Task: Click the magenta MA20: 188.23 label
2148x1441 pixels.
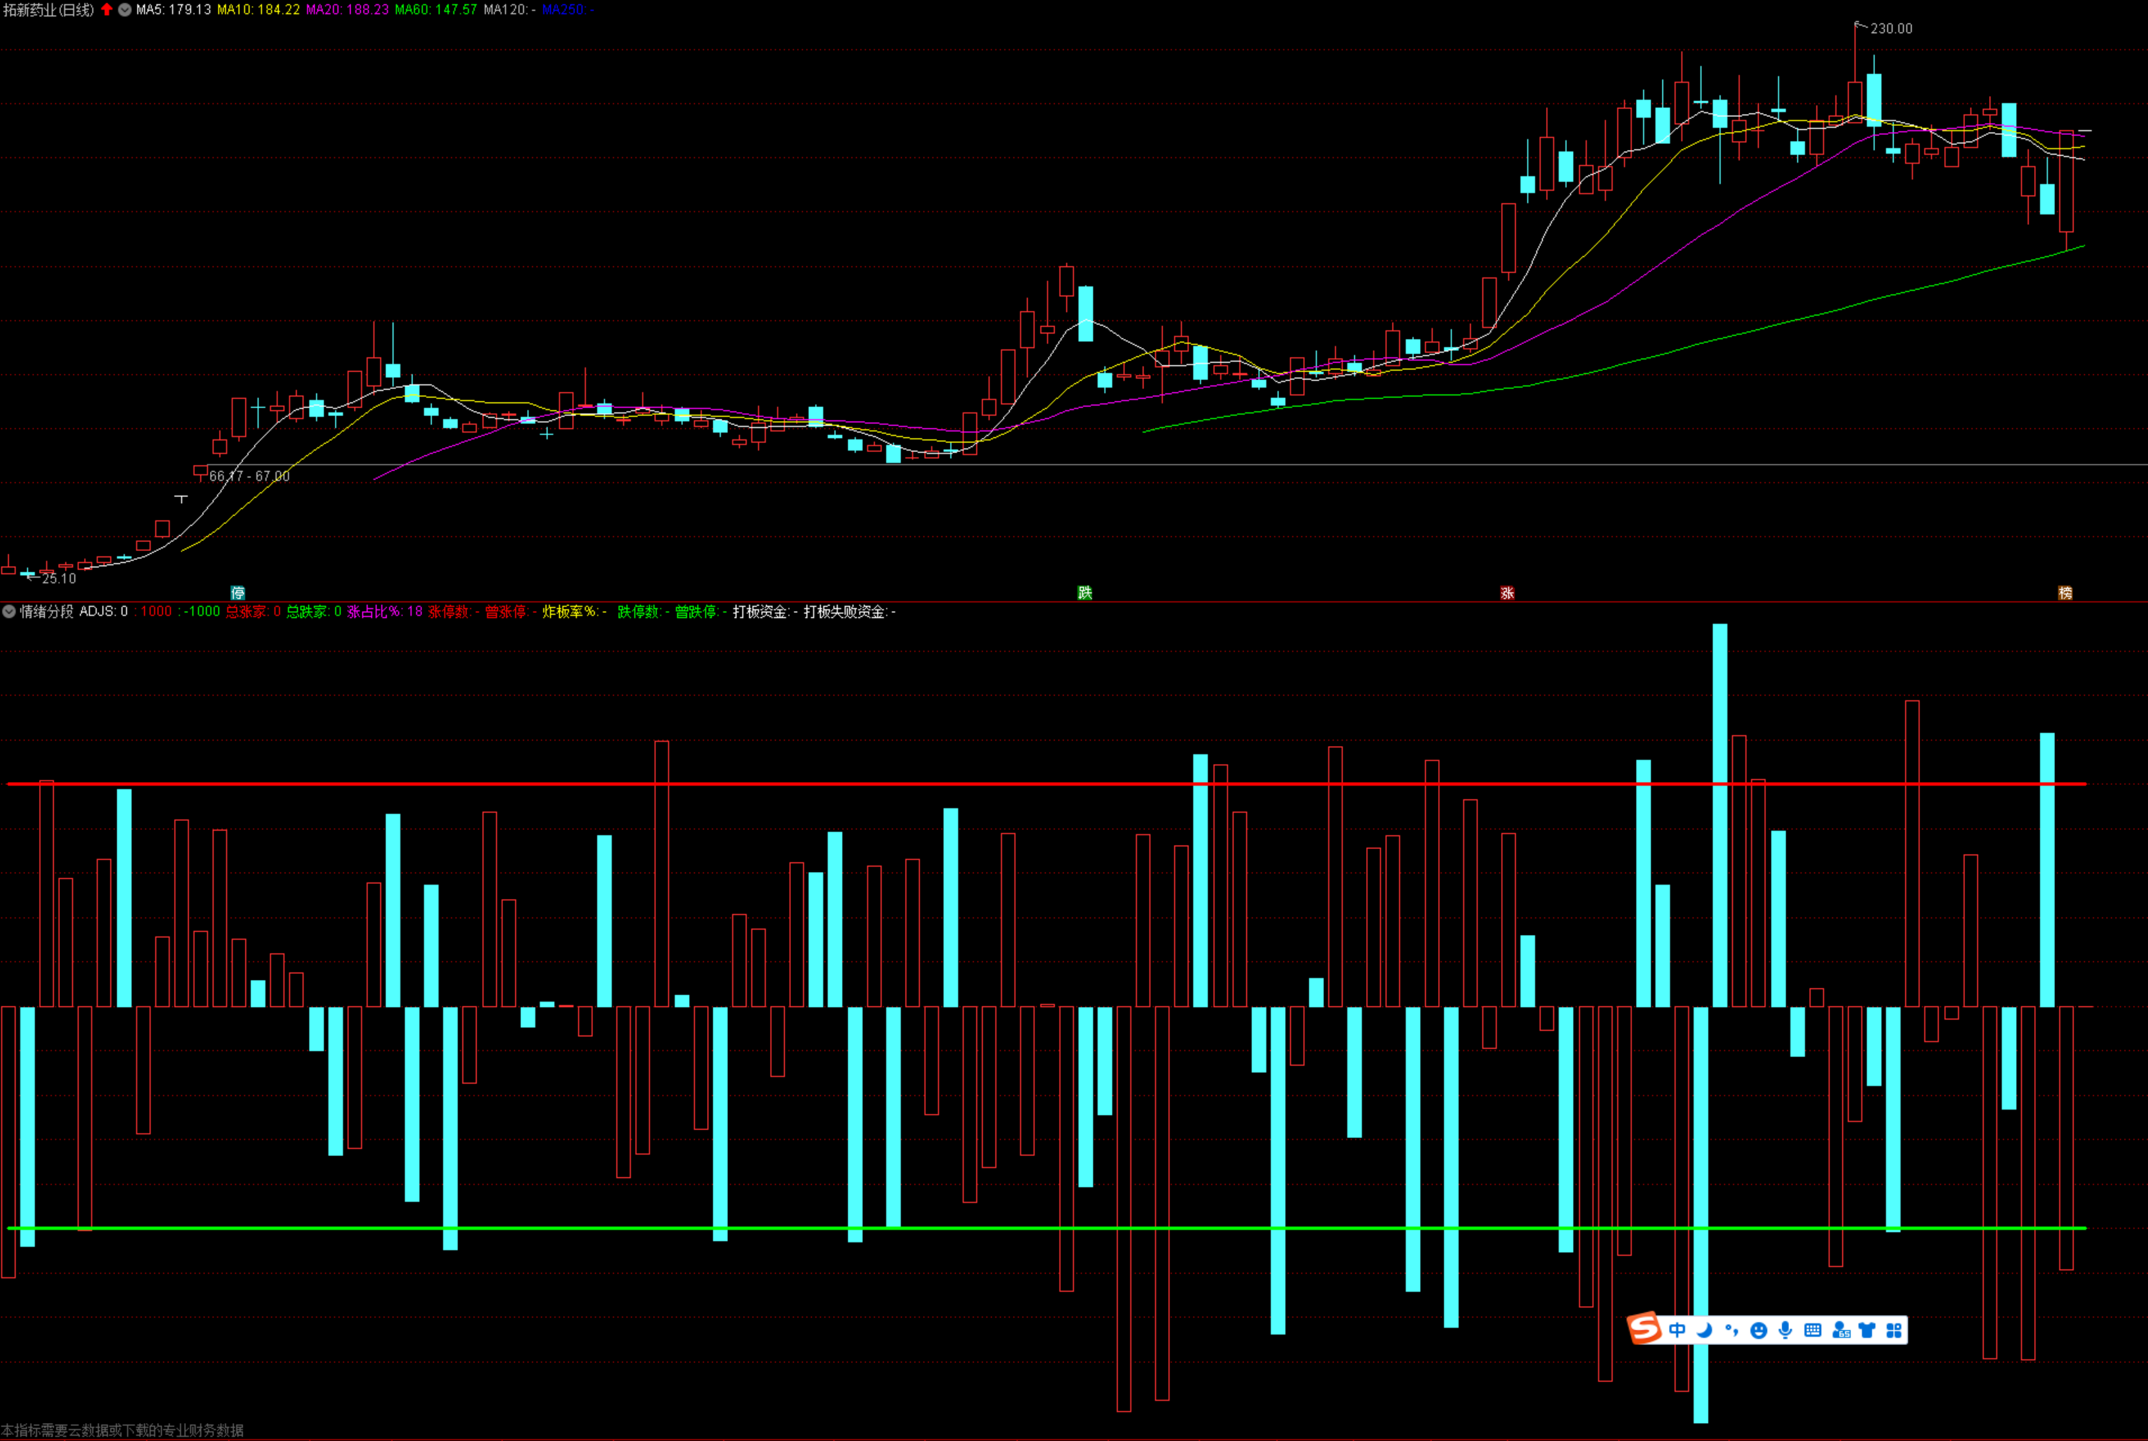Action: [x=347, y=9]
